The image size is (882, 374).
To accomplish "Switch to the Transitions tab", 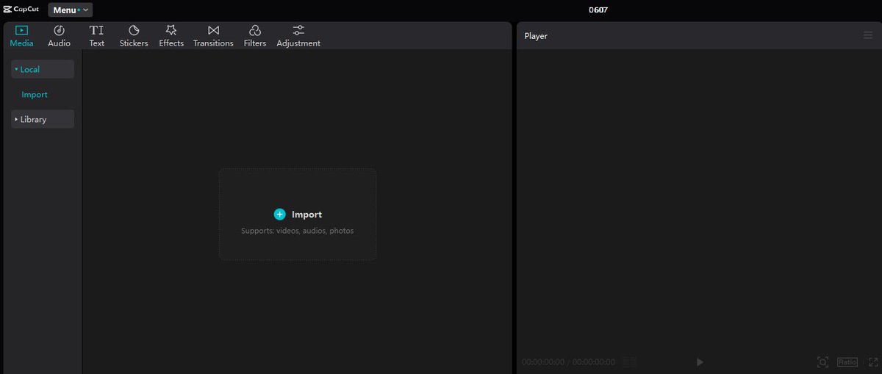I will click(x=213, y=36).
